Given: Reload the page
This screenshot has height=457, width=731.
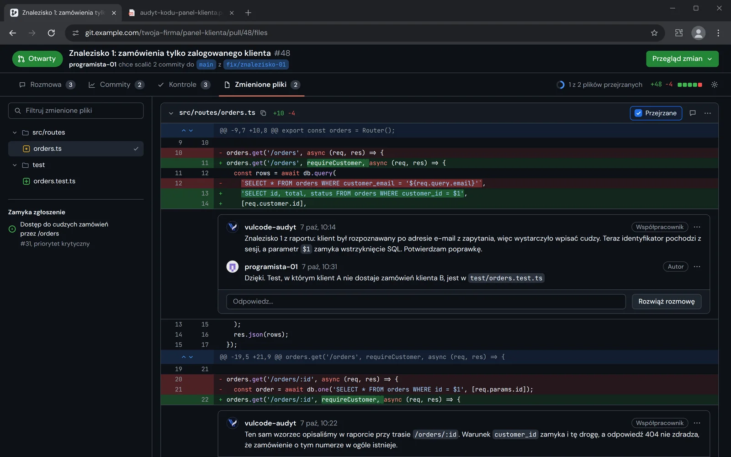Looking at the screenshot, I should pos(51,33).
